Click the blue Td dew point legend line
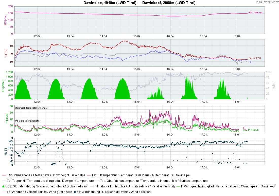The image size is (279, 196). 4,181
